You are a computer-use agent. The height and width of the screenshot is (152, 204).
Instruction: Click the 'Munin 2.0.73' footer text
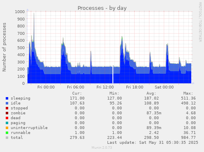102,147
